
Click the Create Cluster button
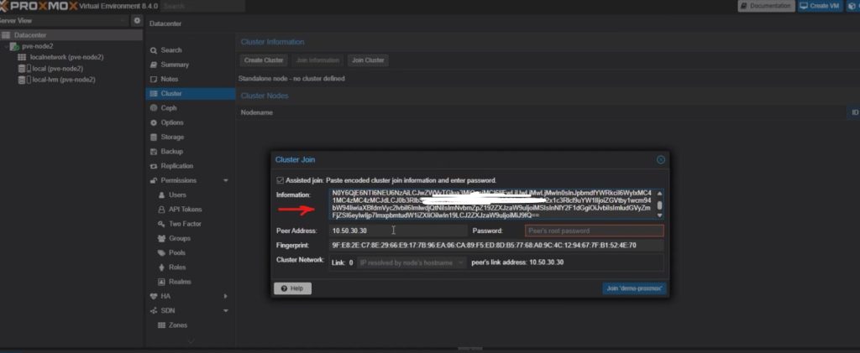coord(264,60)
